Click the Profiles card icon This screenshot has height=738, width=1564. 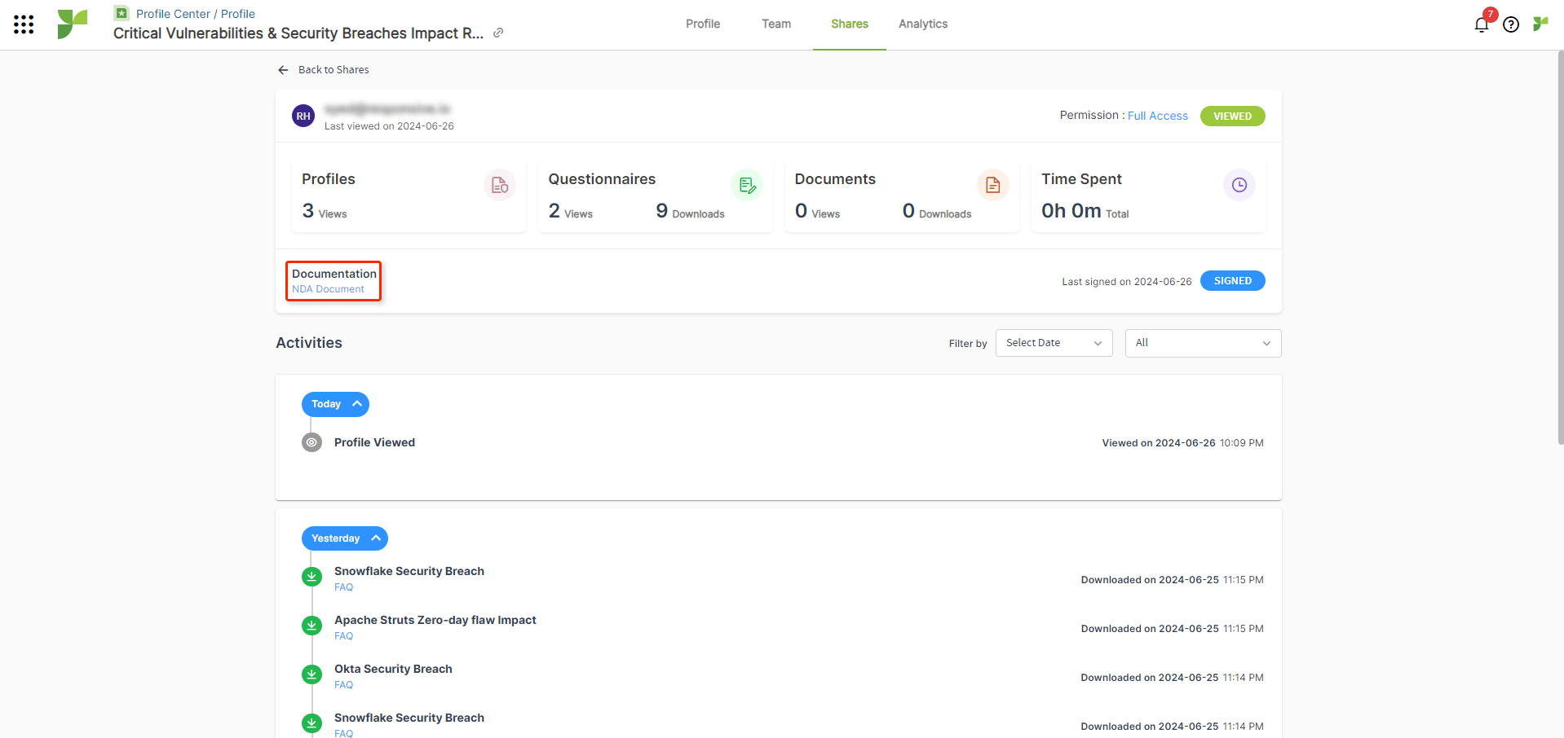coord(499,186)
